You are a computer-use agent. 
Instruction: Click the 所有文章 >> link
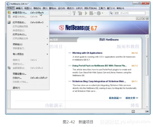132,98
